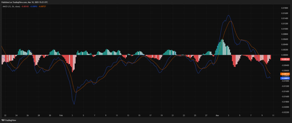Screen dimensions: 292x123
Task: Click the 0.01800 axis label
Action: tap(285, 8)
